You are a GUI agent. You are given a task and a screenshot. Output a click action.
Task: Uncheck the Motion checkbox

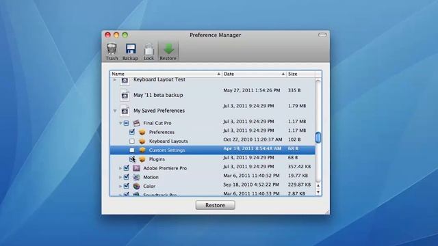coord(126,177)
